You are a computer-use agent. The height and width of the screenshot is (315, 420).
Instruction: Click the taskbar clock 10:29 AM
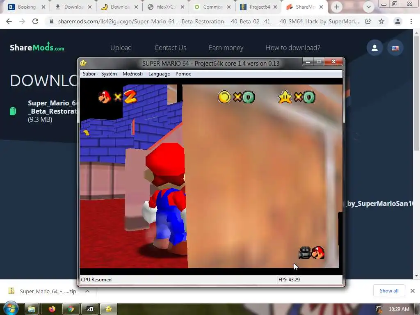pos(399,309)
